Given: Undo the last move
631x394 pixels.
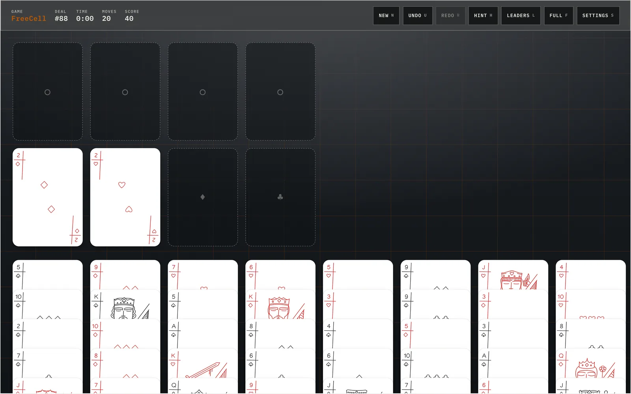Looking at the screenshot, I should tap(418, 16).
